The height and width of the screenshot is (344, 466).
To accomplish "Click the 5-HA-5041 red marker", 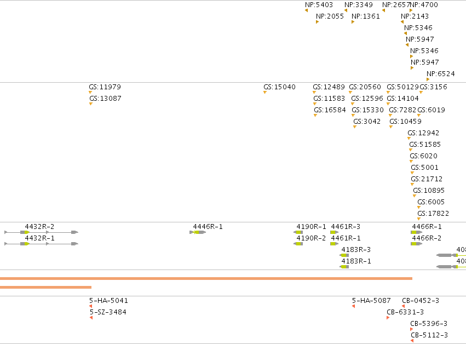I will point(91,306).
